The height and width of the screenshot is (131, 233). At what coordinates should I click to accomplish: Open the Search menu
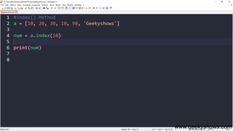(x=13, y=5)
